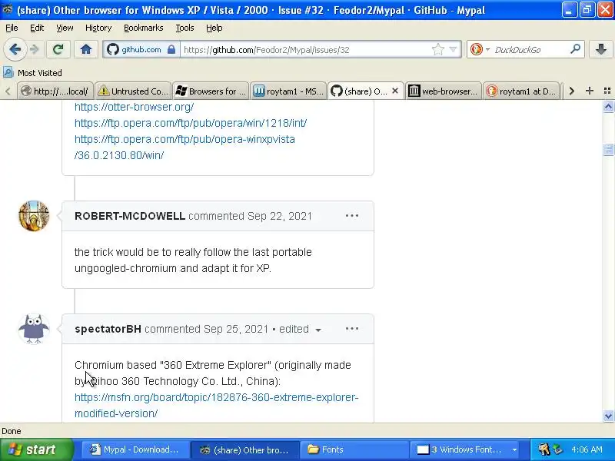Open the Fonts folder taskbar button

coord(354,449)
